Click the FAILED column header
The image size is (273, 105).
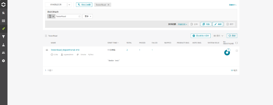pyautogui.click(x=155, y=43)
